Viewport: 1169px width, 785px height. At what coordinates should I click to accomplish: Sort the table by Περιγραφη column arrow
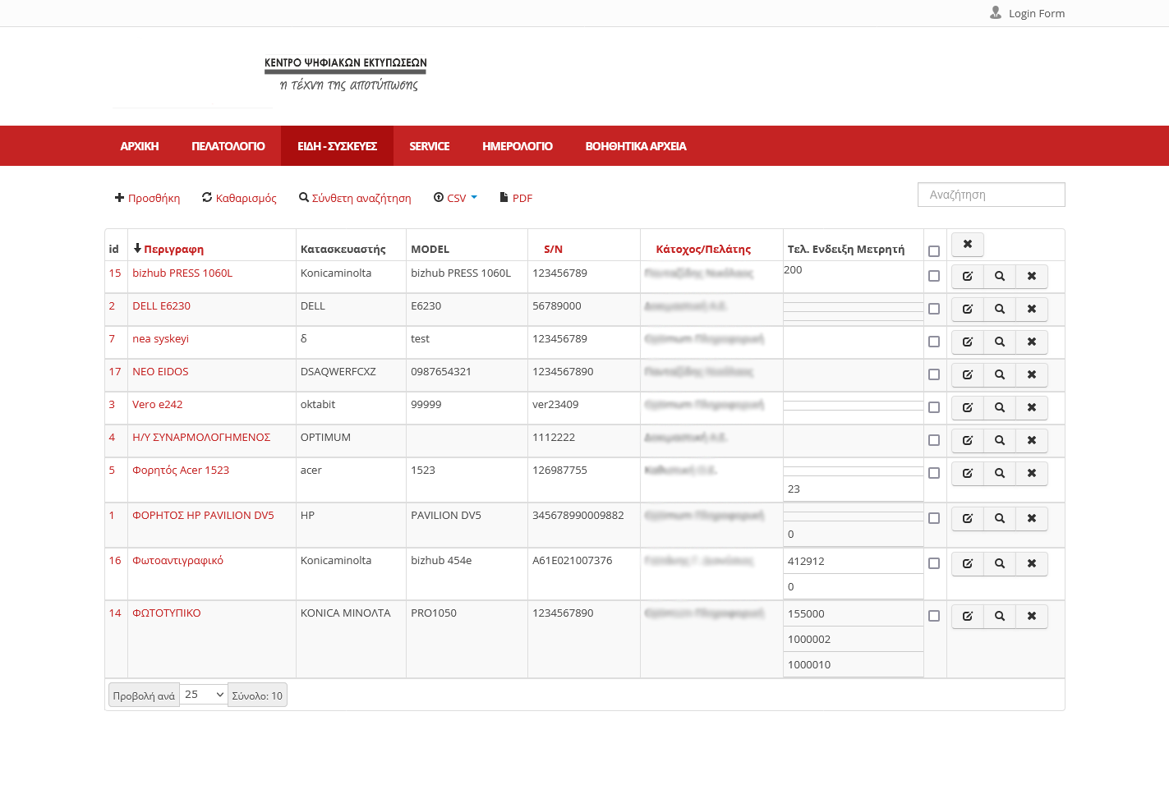click(137, 249)
